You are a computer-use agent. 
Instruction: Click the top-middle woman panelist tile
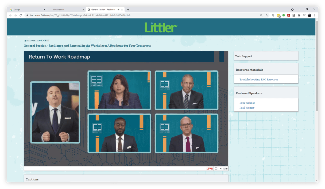[119, 90]
